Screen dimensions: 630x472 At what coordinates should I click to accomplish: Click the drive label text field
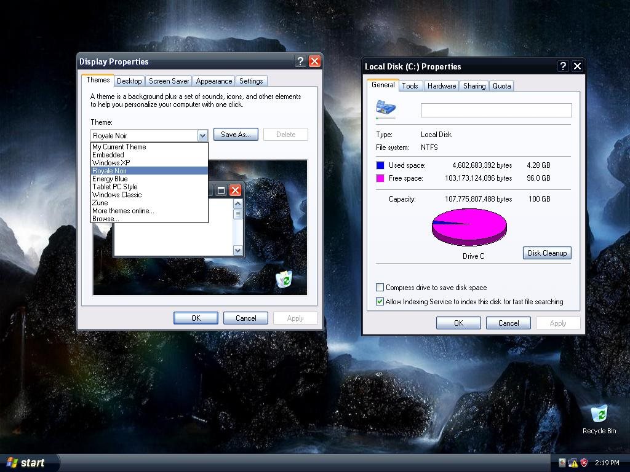pos(496,110)
